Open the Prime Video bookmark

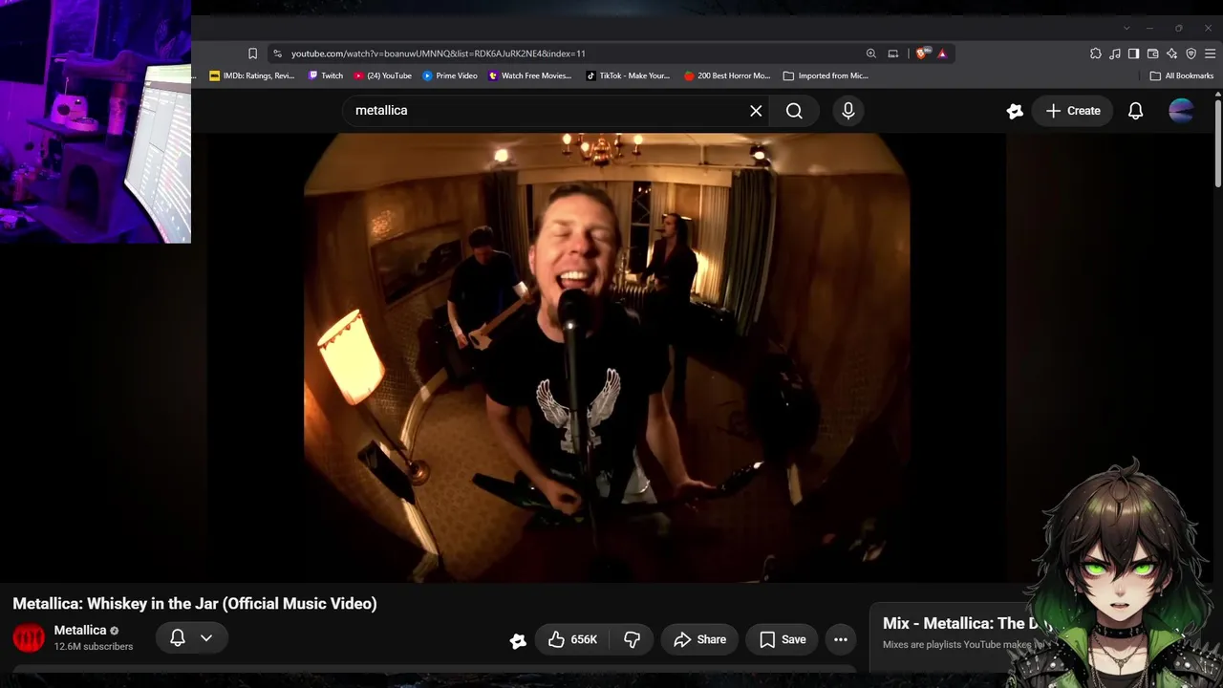click(450, 75)
